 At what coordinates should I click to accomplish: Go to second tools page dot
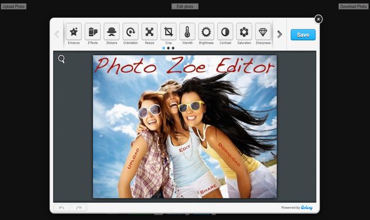[168, 48]
